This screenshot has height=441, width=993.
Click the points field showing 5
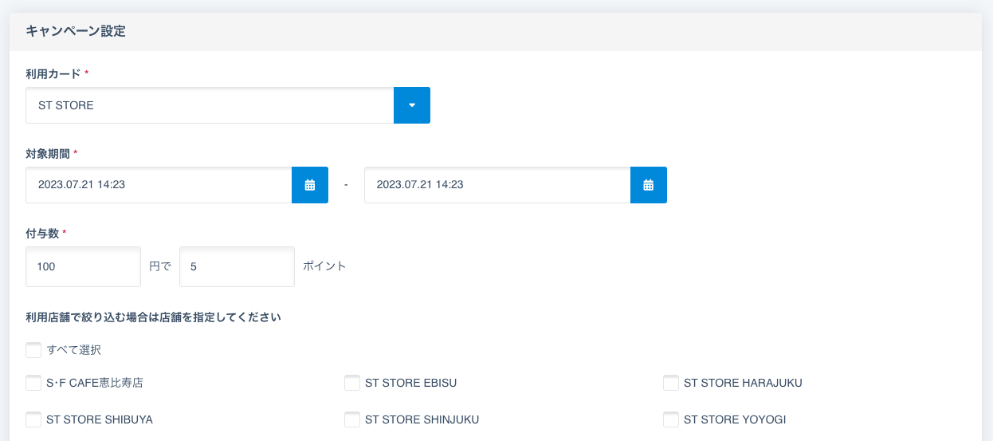click(237, 266)
